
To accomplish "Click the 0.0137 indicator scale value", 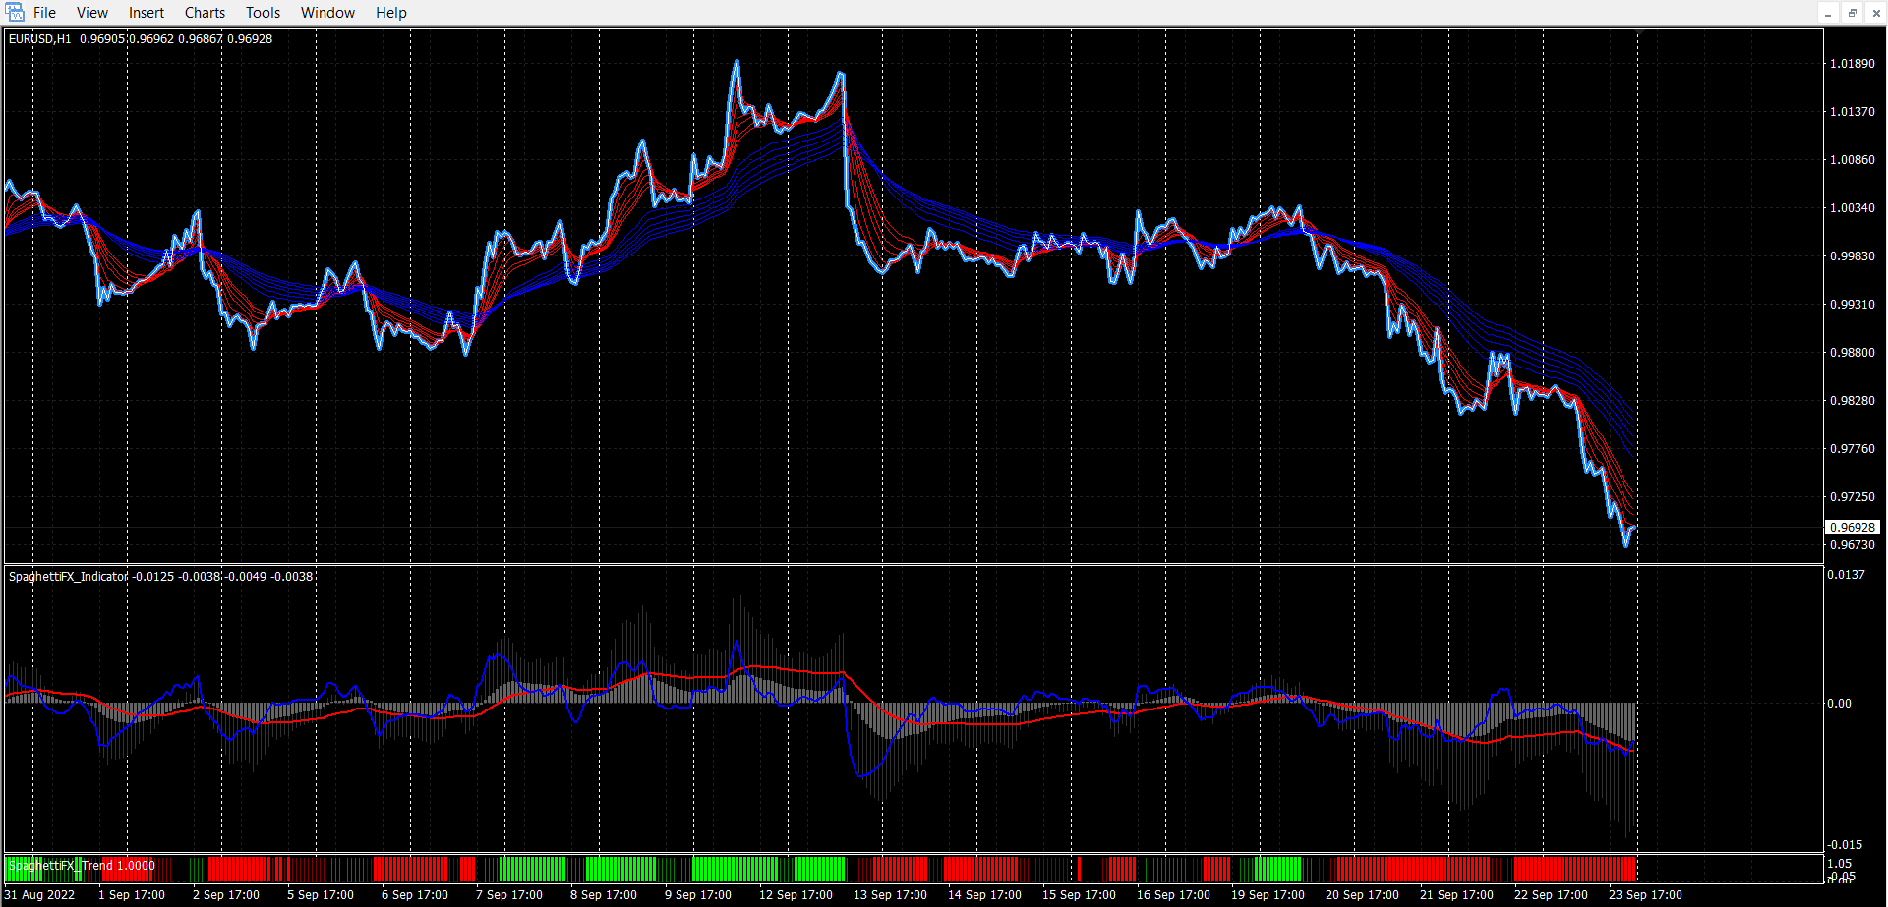I will coord(1846,575).
